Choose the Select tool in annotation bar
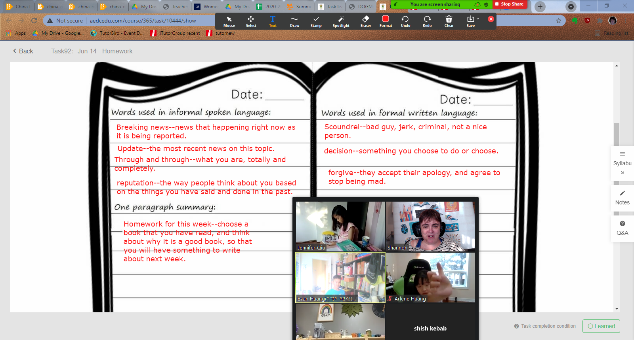The height and width of the screenshot is (340, 634). pos(251,21)
